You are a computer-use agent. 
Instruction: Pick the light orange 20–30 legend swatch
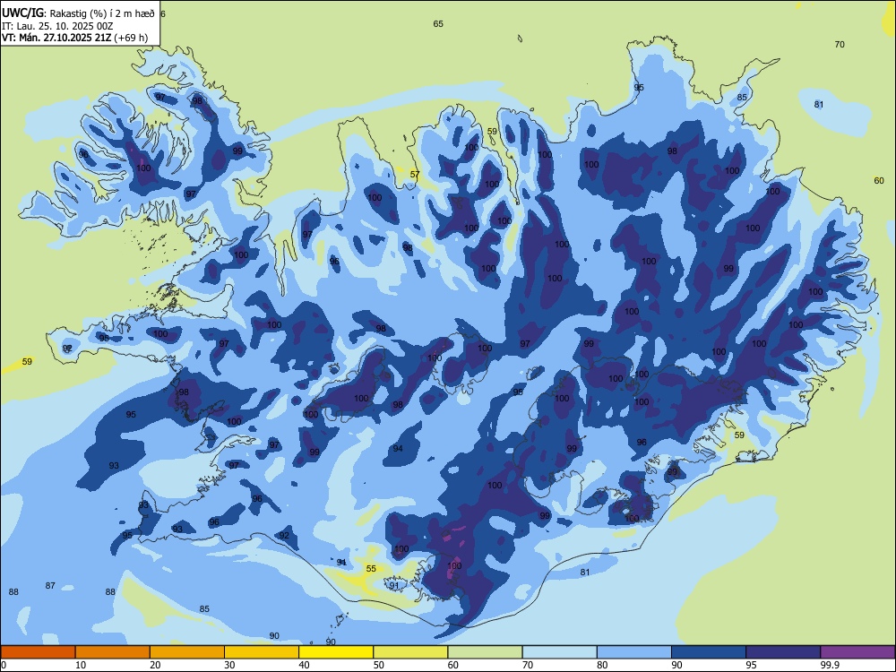[187, 652]
